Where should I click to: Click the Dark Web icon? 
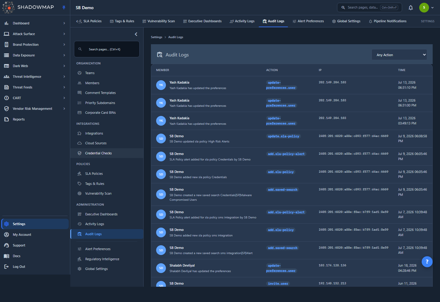point(6,66)
